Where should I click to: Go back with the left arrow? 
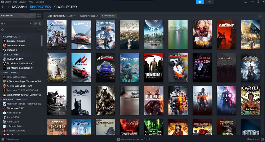[x=3, y=7]
